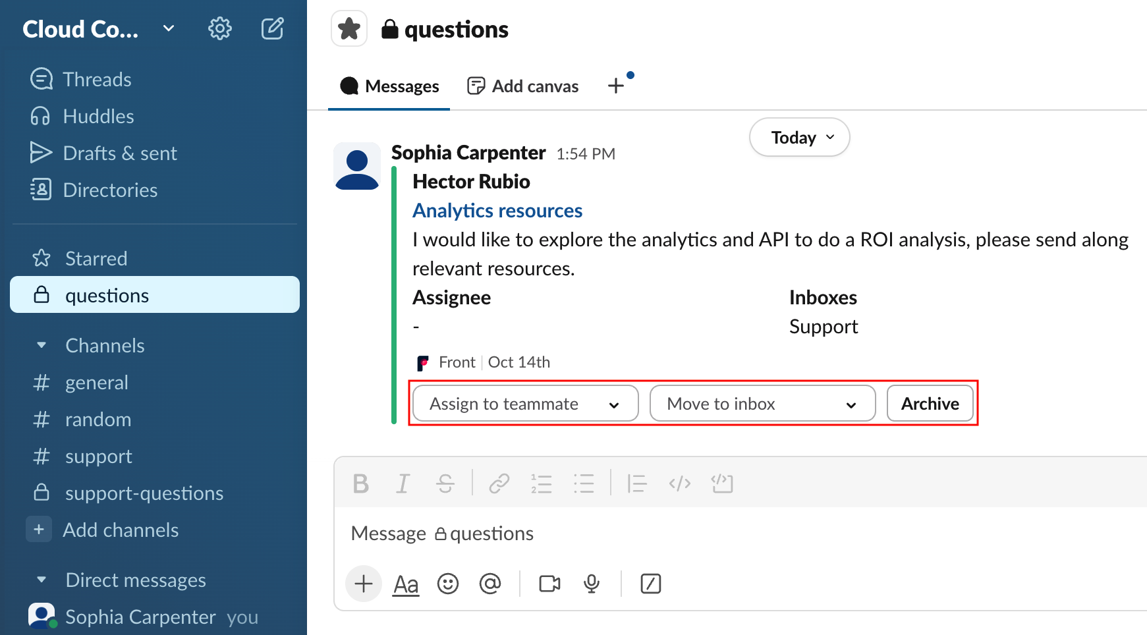
Task: Toggle the Aa formatting toolbar visibility
Action: click(406, 584)
